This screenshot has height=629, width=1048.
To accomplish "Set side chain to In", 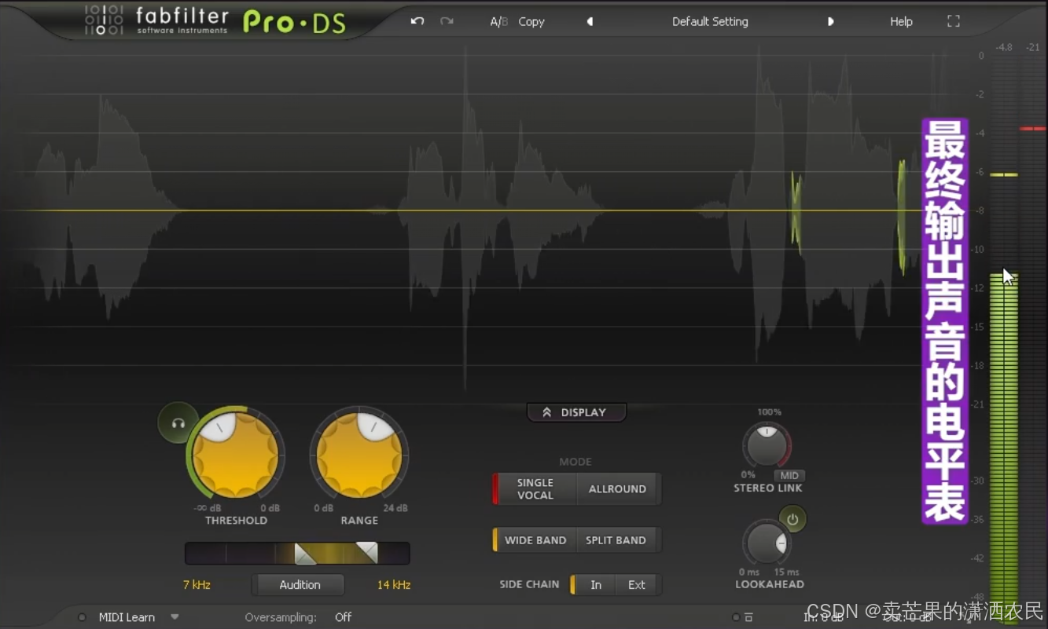I will tap(595, 584).
